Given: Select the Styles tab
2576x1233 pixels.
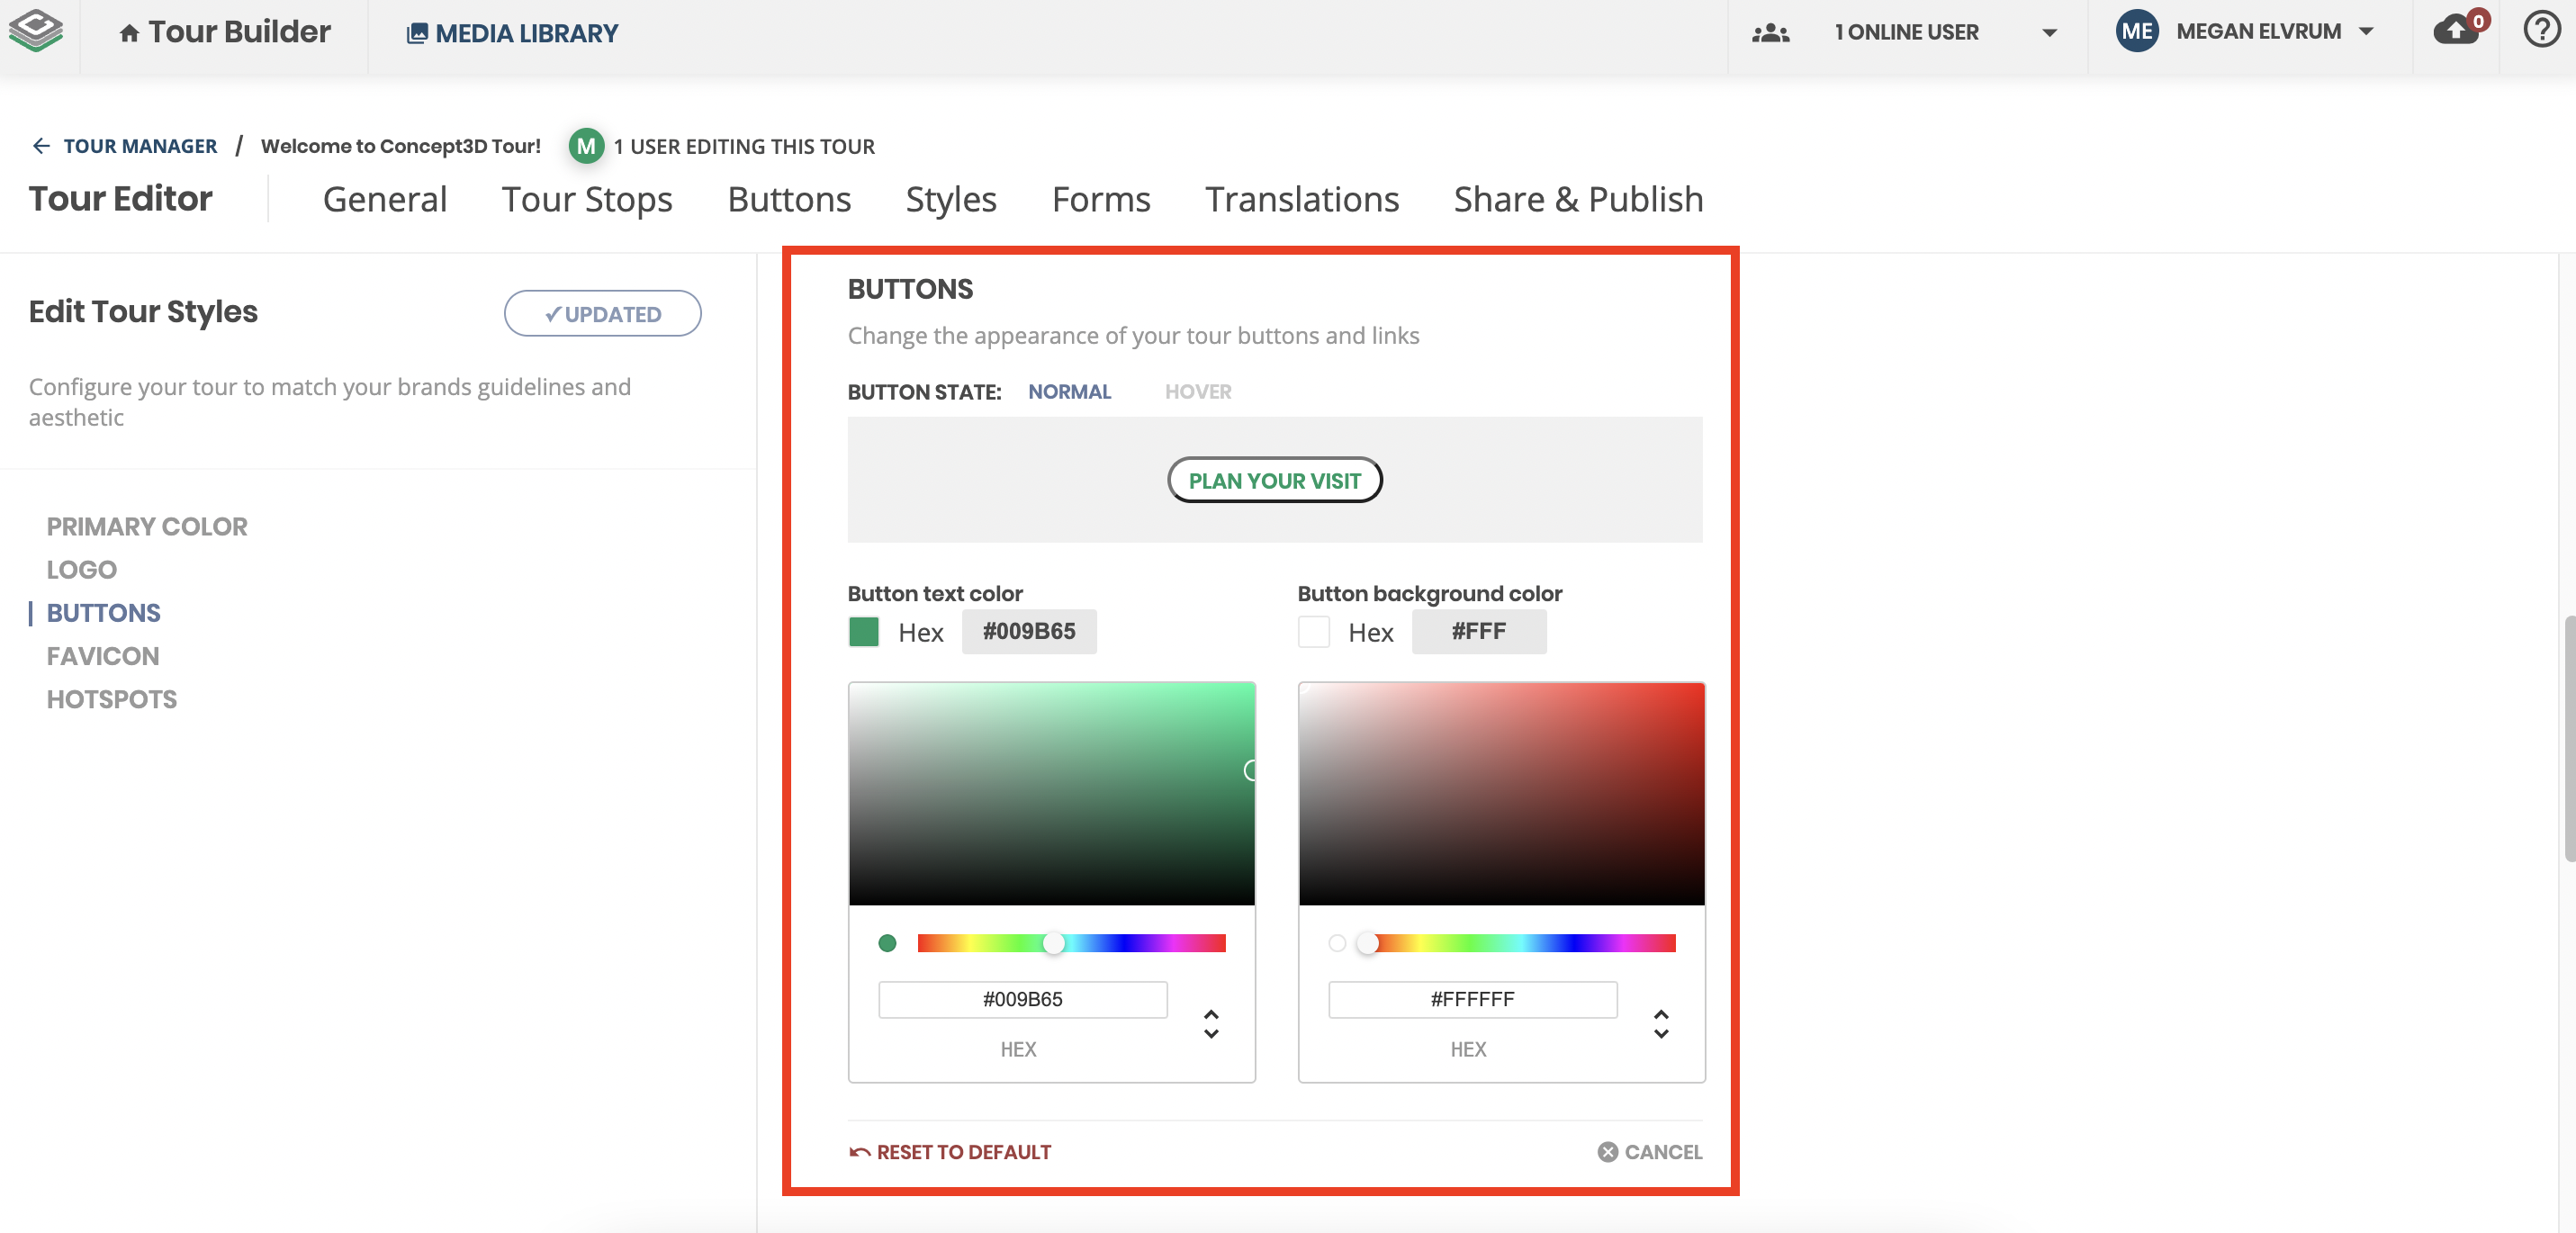Looking at the screenshot, I should pyautogui.click(x=951, y=199).
